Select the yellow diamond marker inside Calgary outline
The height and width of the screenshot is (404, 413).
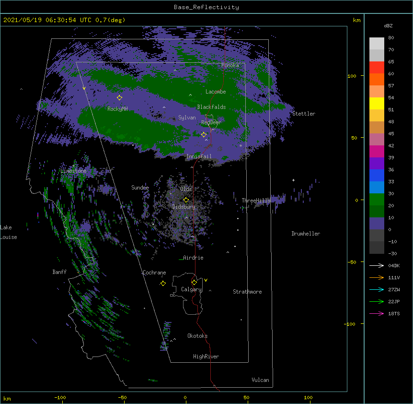(x=194, y=283)
